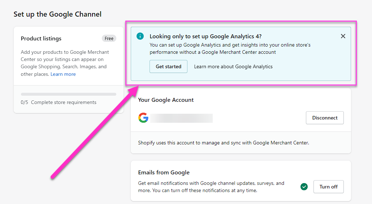The height and width of the screenshot is (204, 372).
Task: Click the Get email notifications description text
Action: [x=211, y=187]
